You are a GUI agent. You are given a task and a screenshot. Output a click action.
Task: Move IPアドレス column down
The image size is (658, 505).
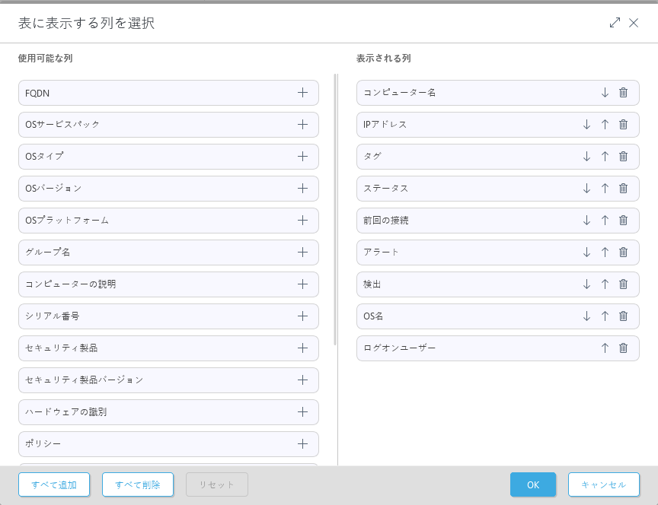click(586, 125)
